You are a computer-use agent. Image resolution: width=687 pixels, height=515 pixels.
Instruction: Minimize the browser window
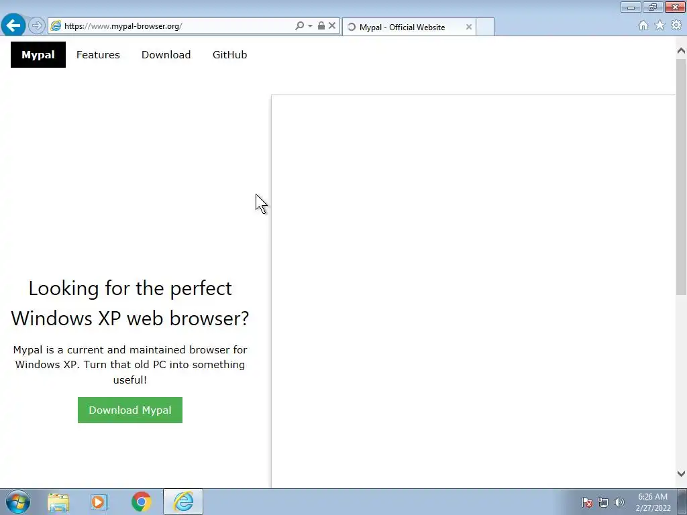pos(631,7)
